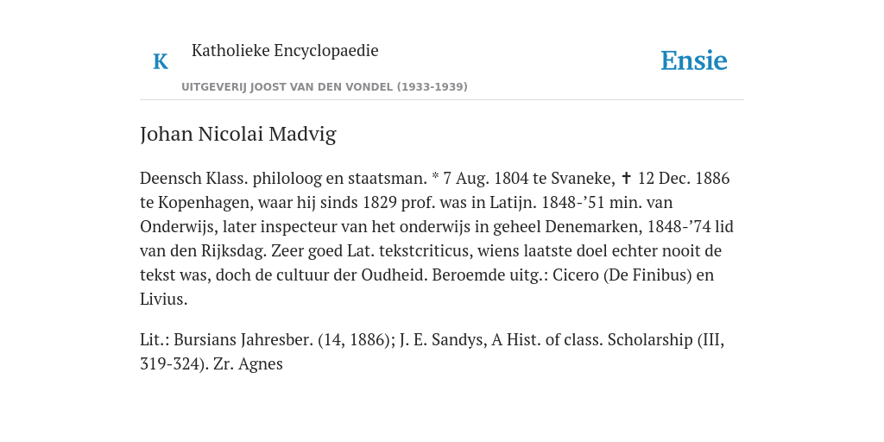Click the Johan Nicolai Madvig heading
This screenshot has width=884, height=442.
(x=238, y=134)
